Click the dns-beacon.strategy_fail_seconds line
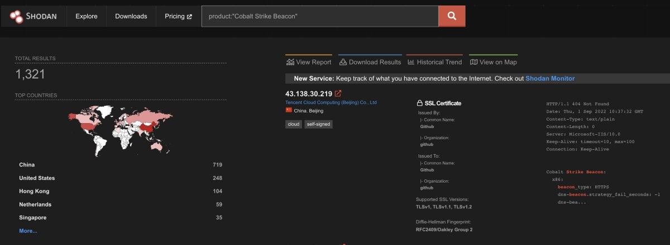Image resolution: width=670 pixels, height=245 pixels. (609, 194)
